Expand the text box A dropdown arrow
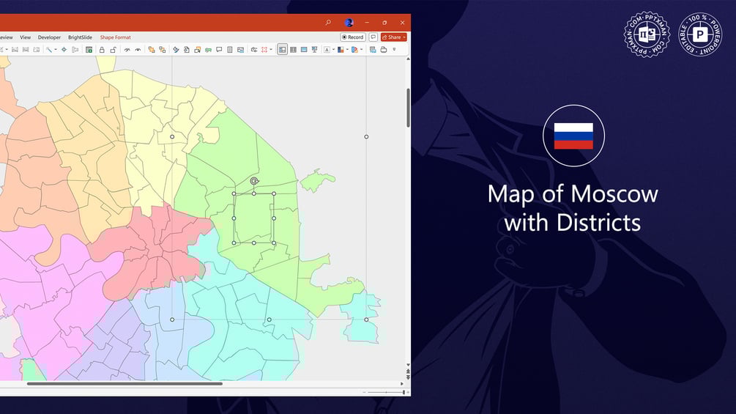Viewport: 736px width, 414px height. [334, 50]
